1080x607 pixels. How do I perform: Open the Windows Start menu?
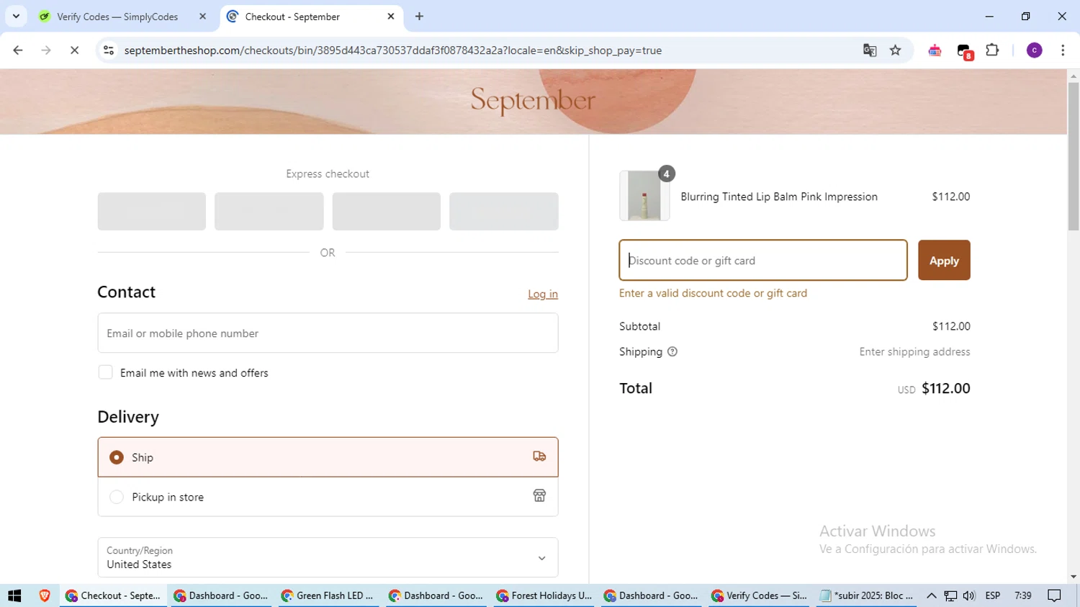(x=14, y=595)
